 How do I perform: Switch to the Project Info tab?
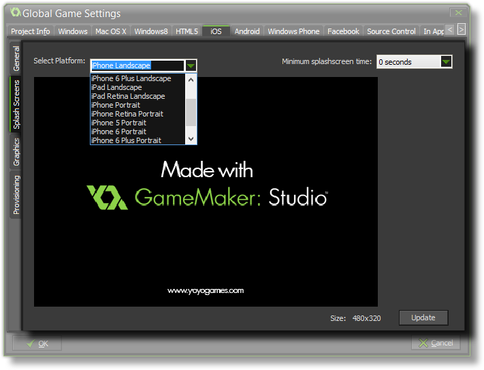click(x=30, y=31)
